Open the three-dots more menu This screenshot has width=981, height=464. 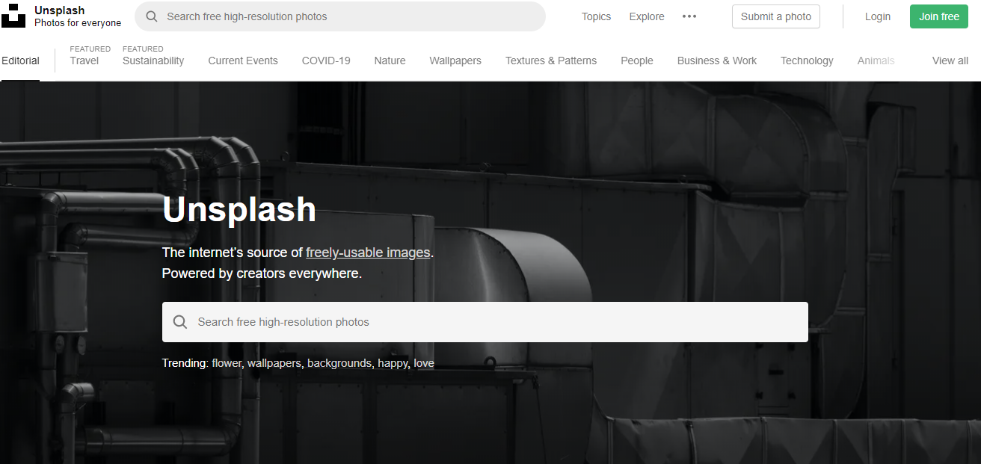(x=689, y=16)
